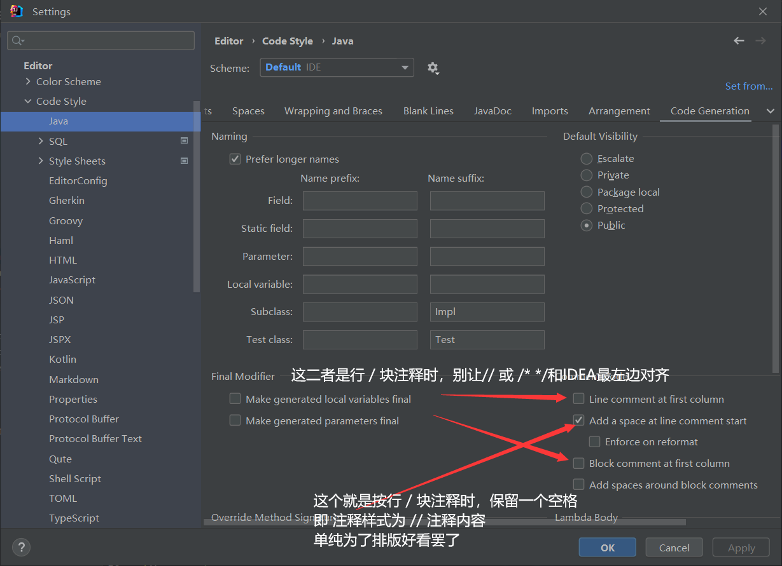Image resolution: width=782 pixels, height=566 pixels.
Task: Open the Blank Lines tab
Action: point(428,111)
